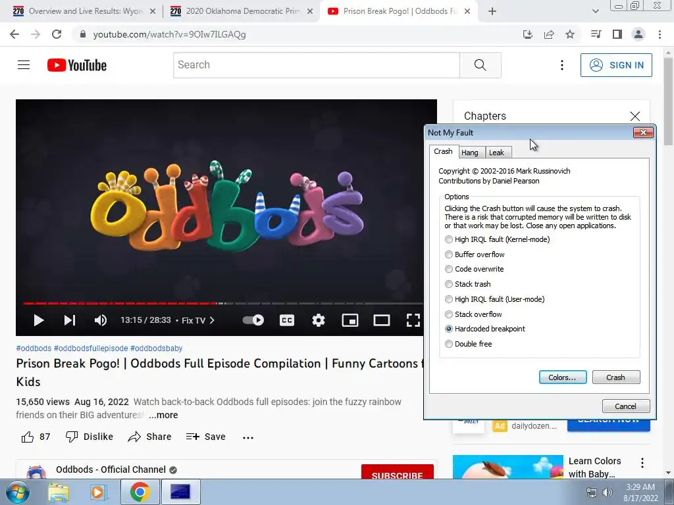This screenshot has width=674, height=505.
Task: Turn on closed captions
Action: [287, 320]
